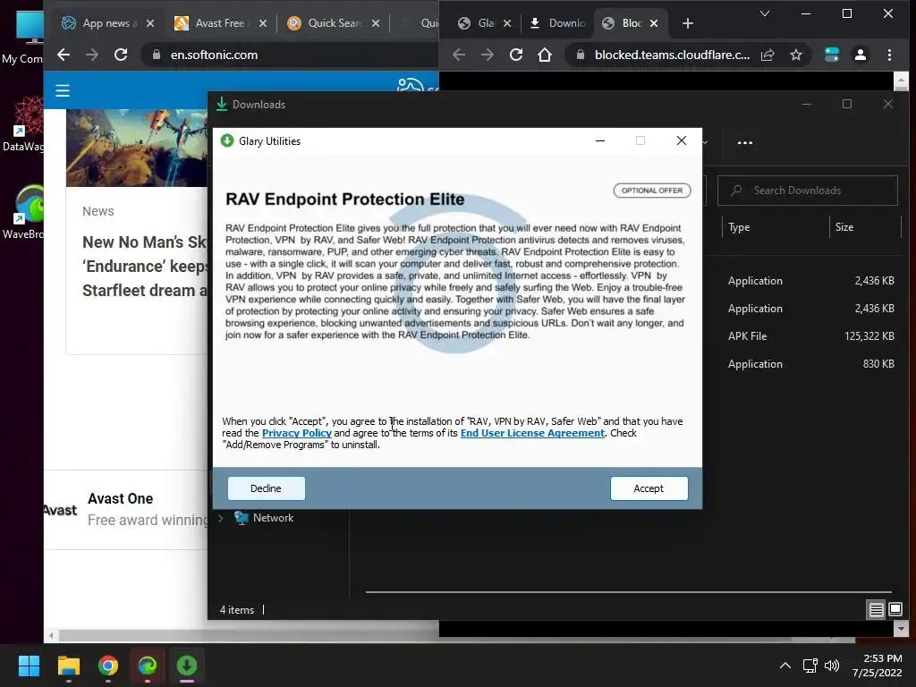916x687 pixels.
Task: Decline the RAV Endpoint Protection offer
Action: coord(266,488)
